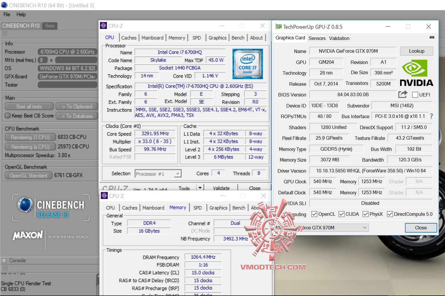Click the BIOS Version value 84.04.83.00.0B
This screenshot has width=445, height=296.
(353, 94)
